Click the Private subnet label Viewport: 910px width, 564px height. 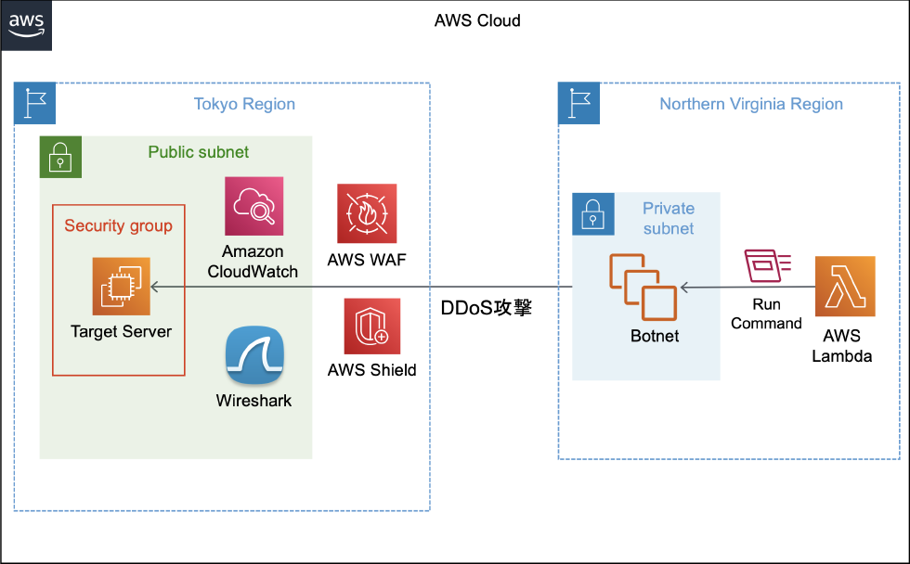pos(669,218)
